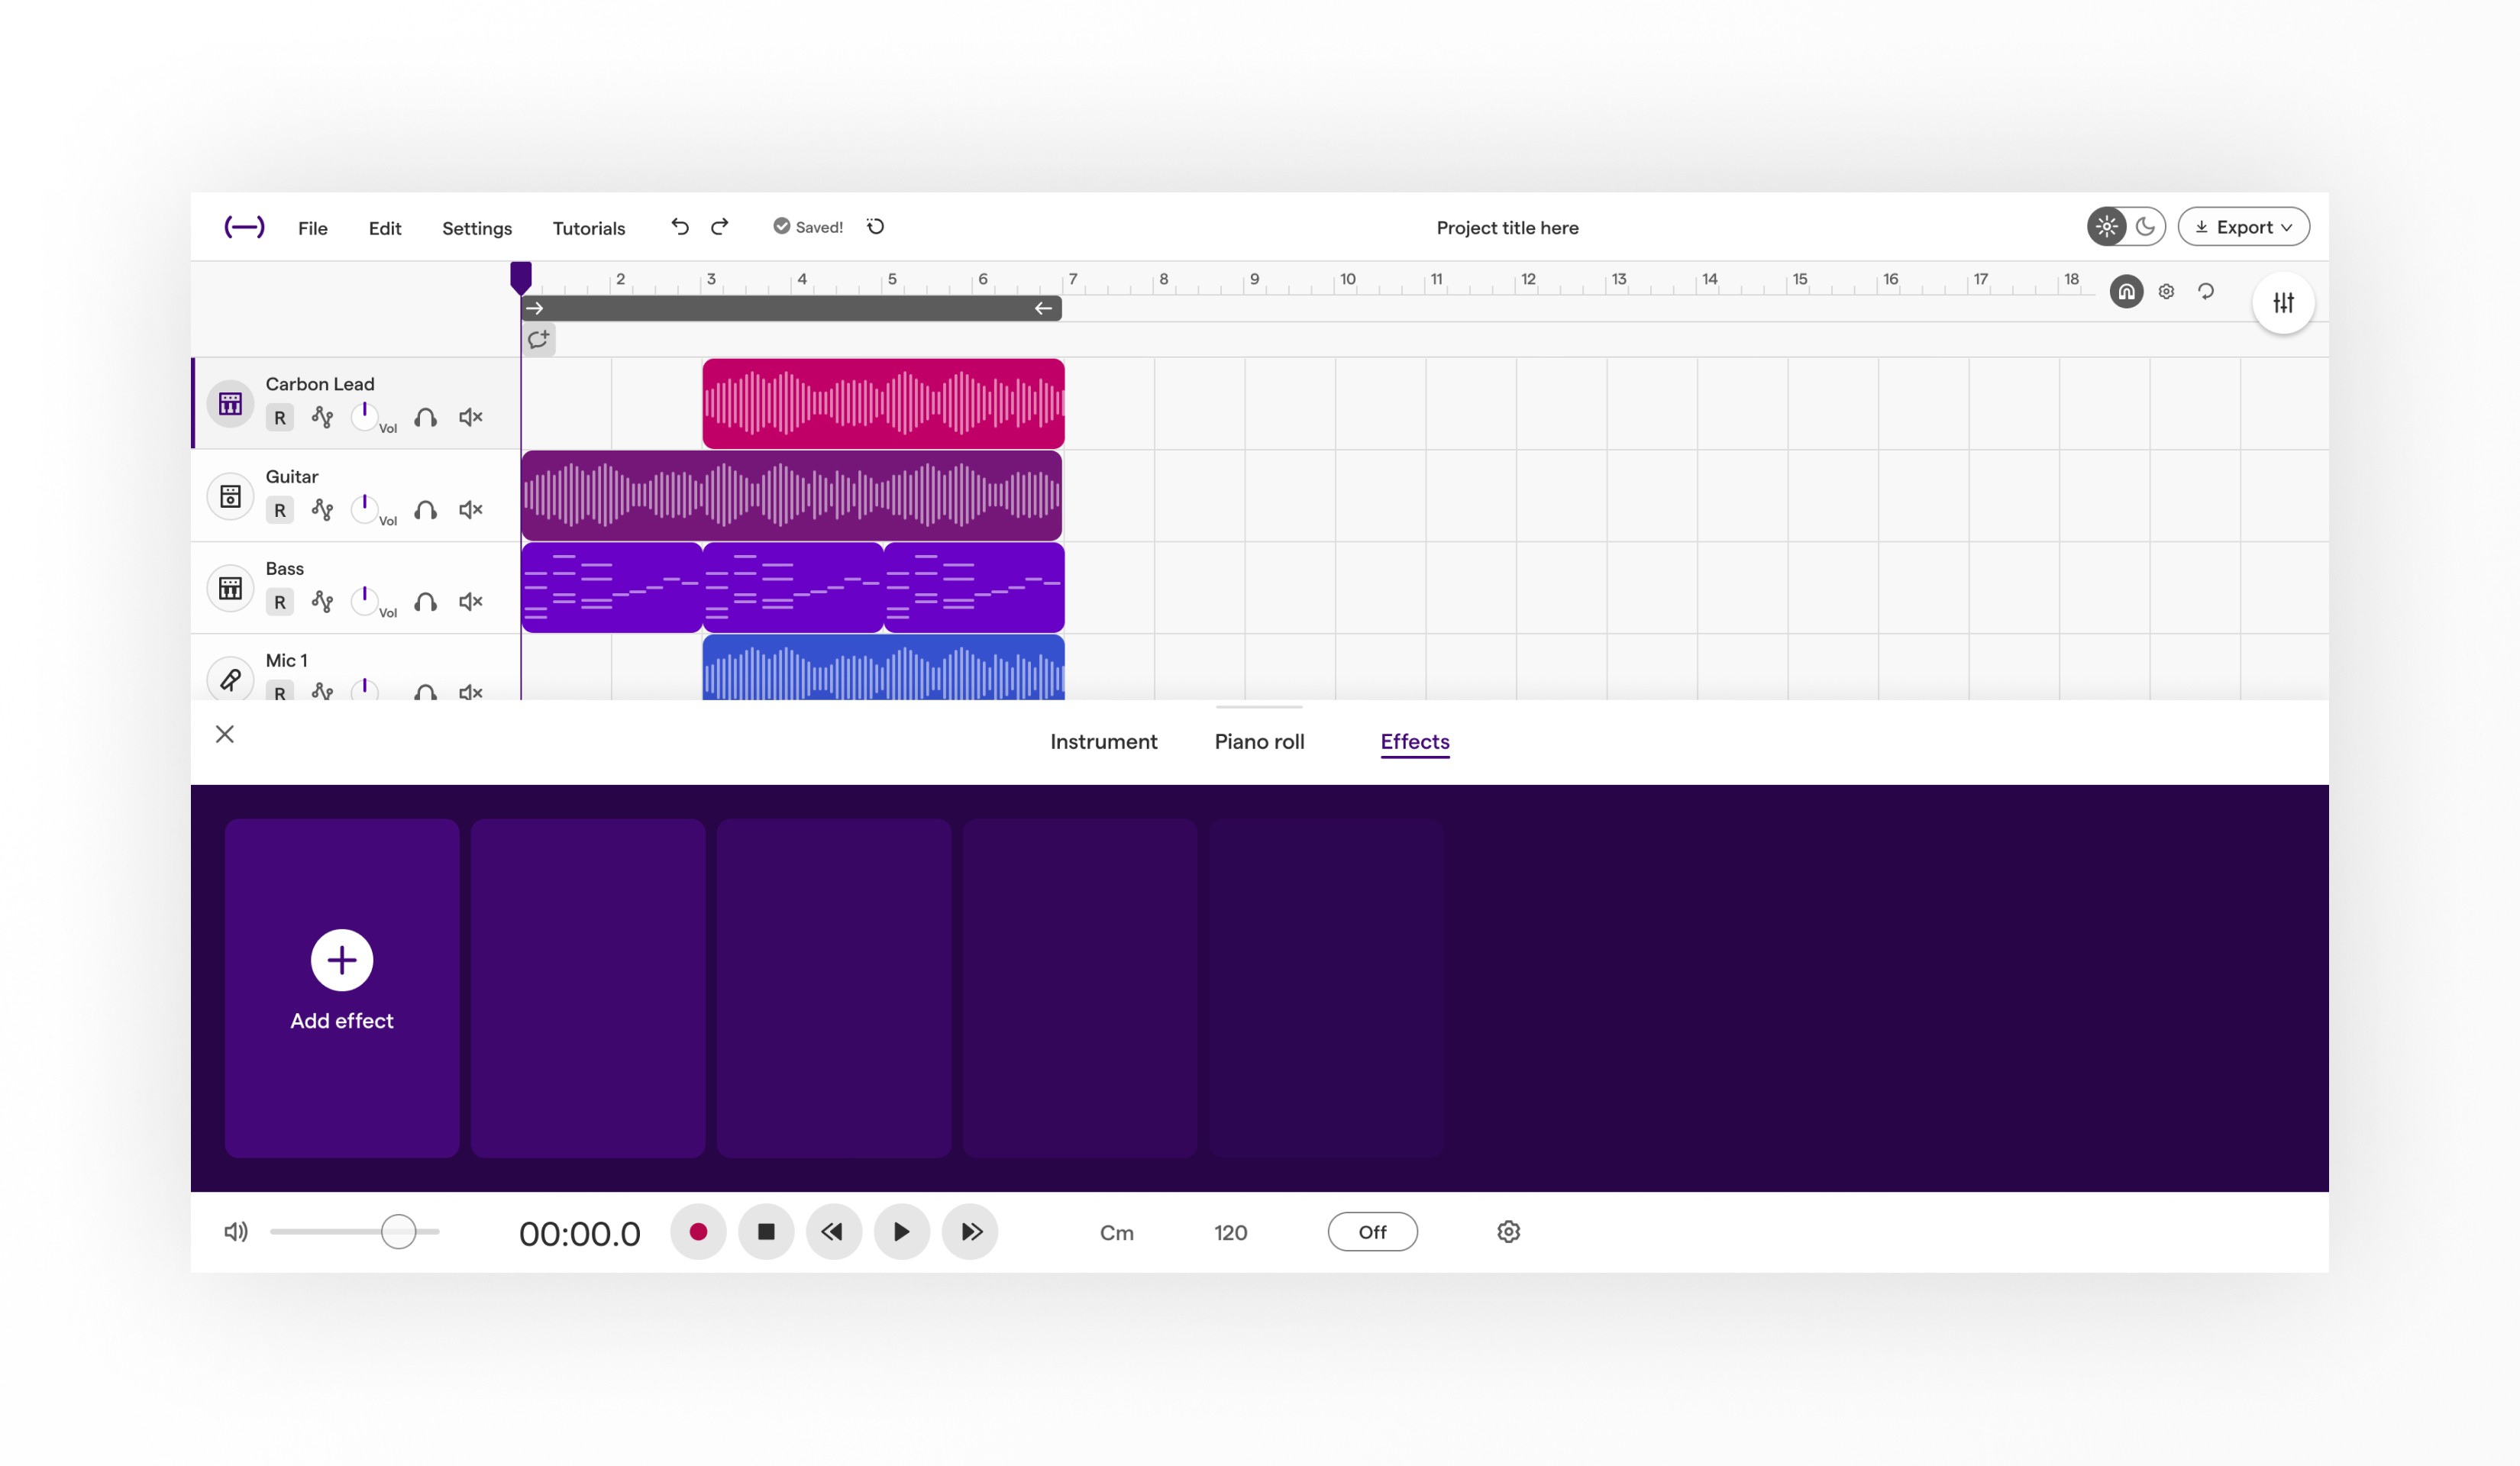Click Bass volume knob
Screen dimensions: 2520x1466
[365, 600]
